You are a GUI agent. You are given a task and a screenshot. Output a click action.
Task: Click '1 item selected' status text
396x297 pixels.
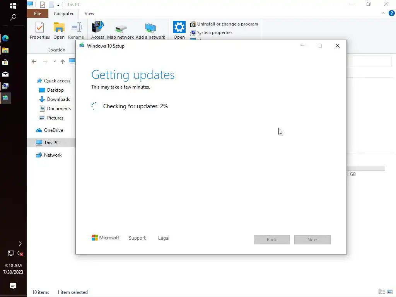tap(72, 292)
